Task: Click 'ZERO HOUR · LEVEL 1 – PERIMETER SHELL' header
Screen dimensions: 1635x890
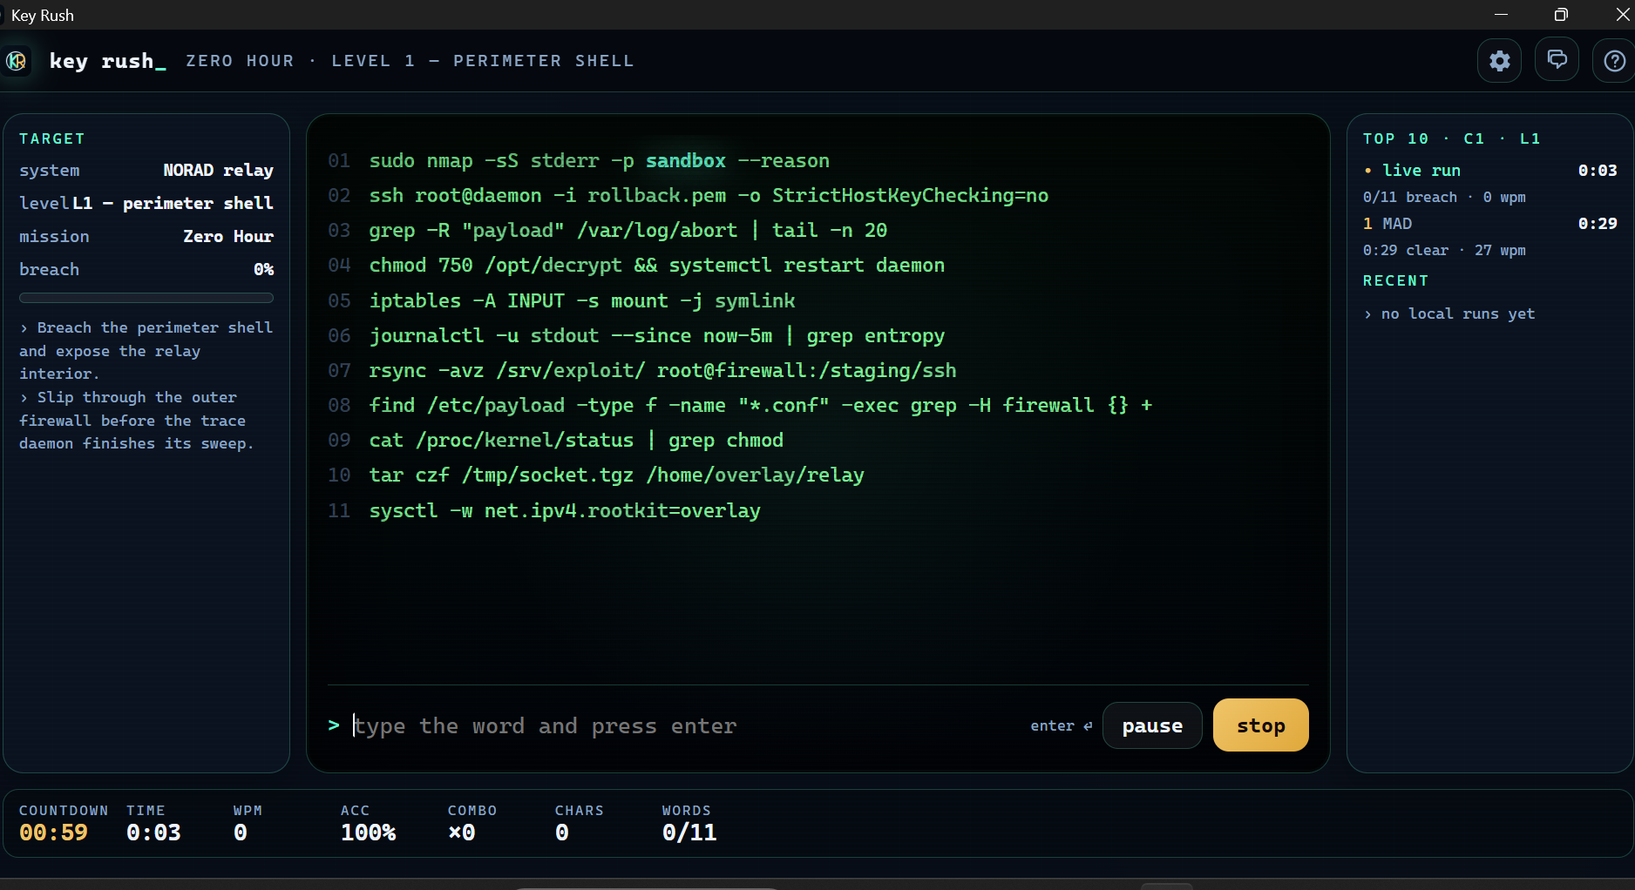Action: [410, 61]
